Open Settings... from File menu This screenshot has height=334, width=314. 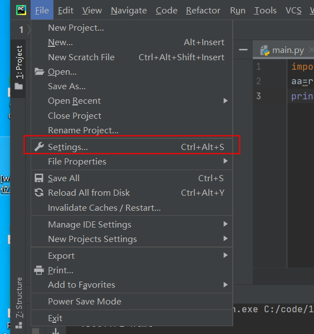click(x=132, y=147)
